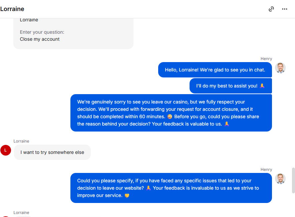Select the 'Hello, Lorraine! We're glad' message bubble
Image resolution: width=295 pixels, height=217 pixels.
[x=215, y=70]
